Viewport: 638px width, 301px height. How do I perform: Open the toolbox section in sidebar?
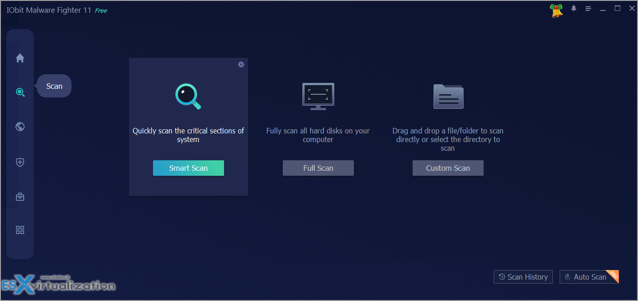coord(20,197)
